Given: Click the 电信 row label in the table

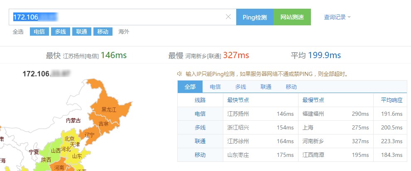Looking at the screenshot, I should coord(200,114).
